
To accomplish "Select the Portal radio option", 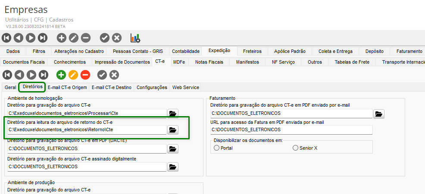I will coord(216,148).
